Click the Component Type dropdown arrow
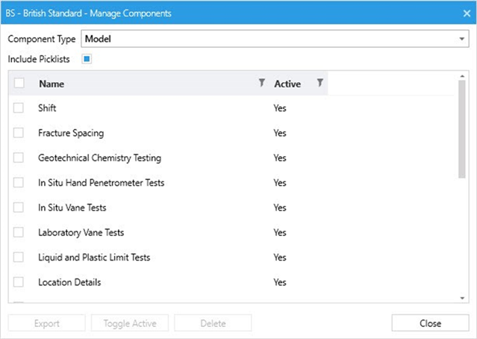Image resolution: width=477 pixels, height=339 pixels. tap(462, 38)
